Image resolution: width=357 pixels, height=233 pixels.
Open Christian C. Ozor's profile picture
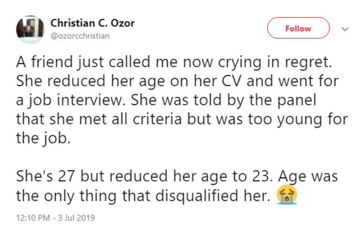pyautogui.click(x=30, y=29)
